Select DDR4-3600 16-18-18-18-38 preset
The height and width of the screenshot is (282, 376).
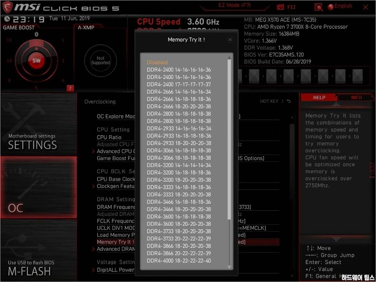[x=179, y=217]
